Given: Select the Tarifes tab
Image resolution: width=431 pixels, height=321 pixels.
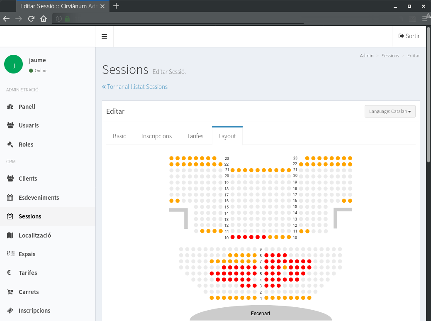Looking at the screenshot, I should (x=195, y=136).
